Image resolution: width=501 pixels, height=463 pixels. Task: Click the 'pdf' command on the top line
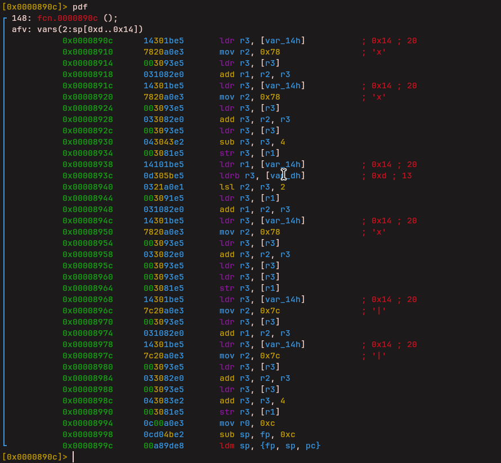click(x=79, y=7)
